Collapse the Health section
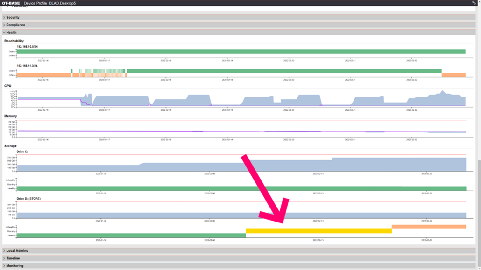Viewport: 481px width, 270px height. (239, 32)
